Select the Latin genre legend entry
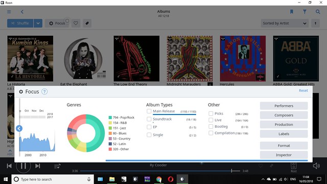Screen dimensions: 327x184 tap(117, 144)
